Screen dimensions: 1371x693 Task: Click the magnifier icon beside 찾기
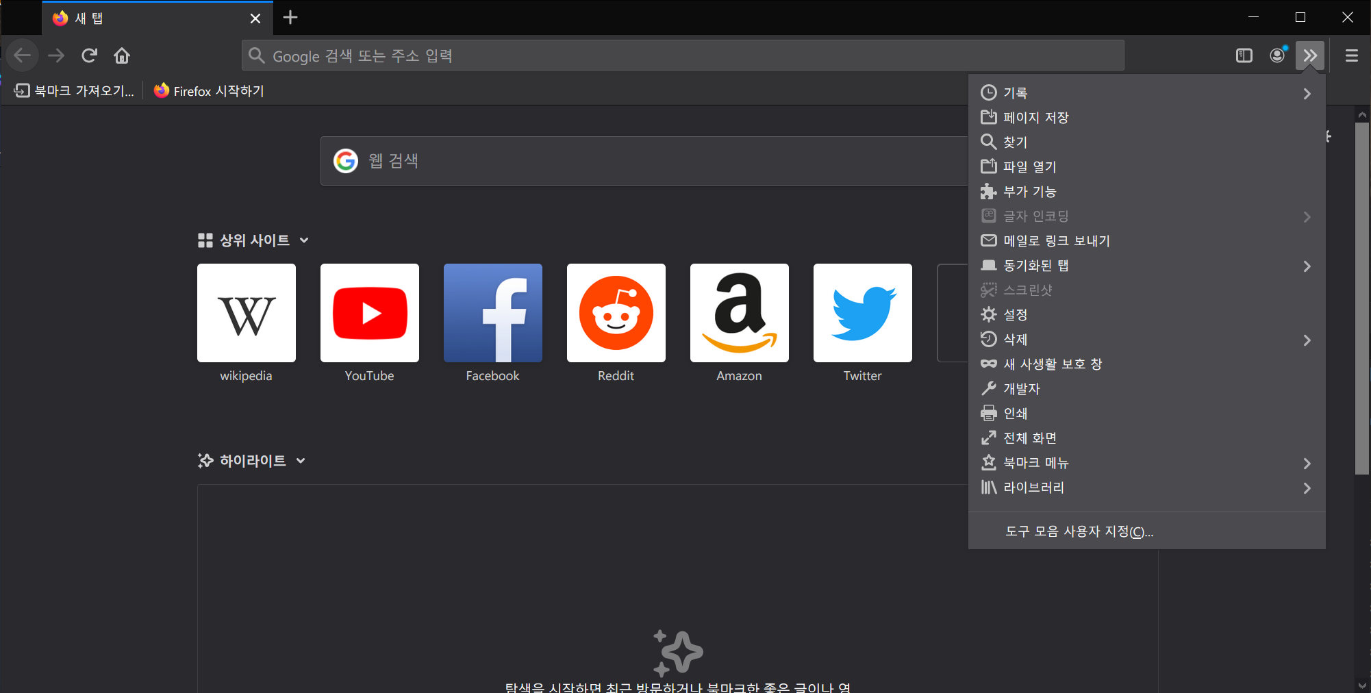pos(988,142)
